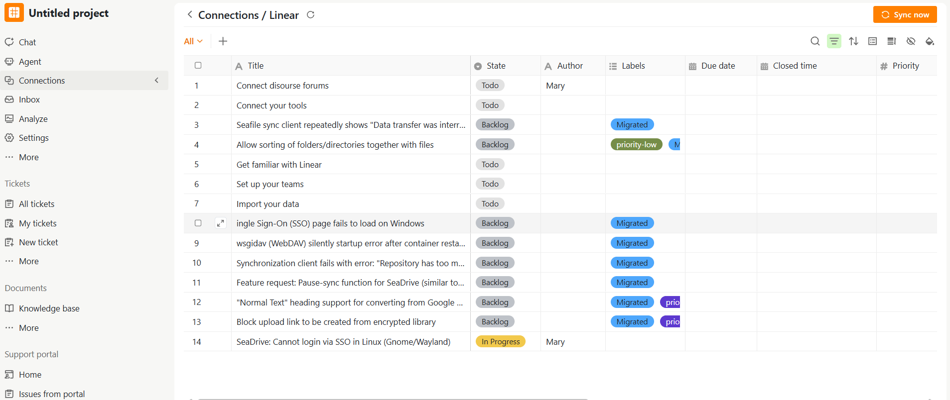The image size is (950, 400).
Task: Click the portal Home icon
Action: [9, 374]
